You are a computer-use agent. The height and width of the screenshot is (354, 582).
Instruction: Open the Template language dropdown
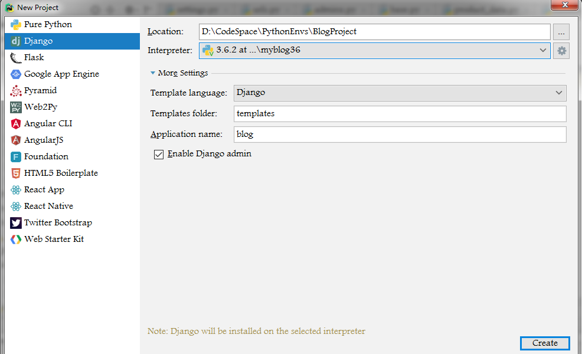click(400, 93)
